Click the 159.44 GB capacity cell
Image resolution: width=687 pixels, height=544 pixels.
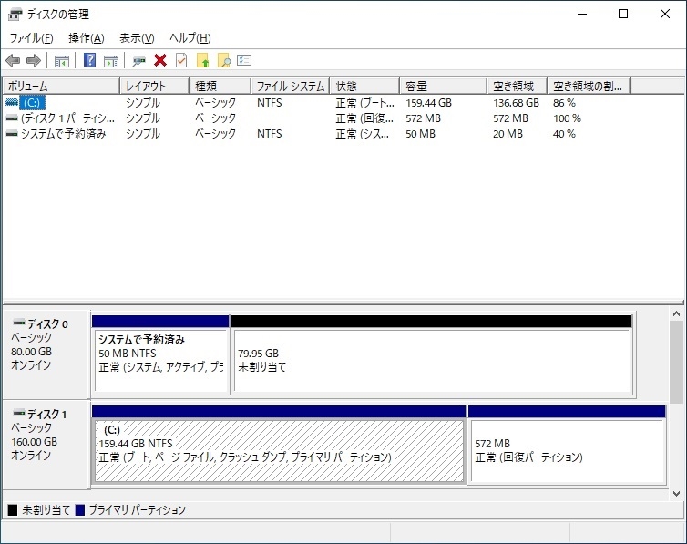click(428, 102)
